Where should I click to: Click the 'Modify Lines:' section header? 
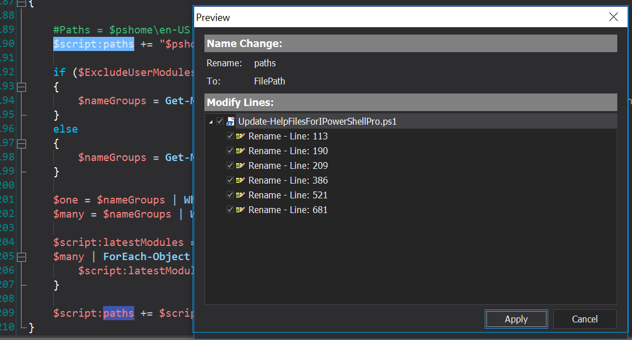(411, 103)
